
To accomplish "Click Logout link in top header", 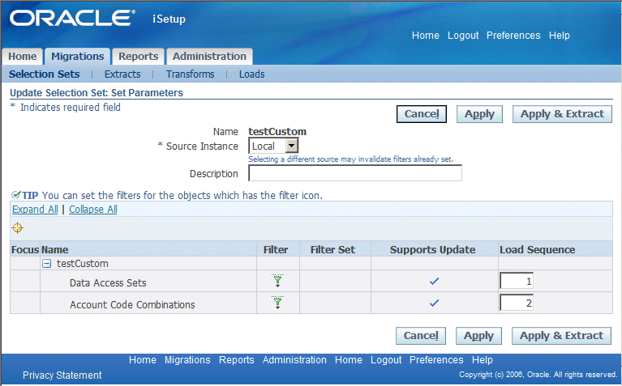I will 463,36.
